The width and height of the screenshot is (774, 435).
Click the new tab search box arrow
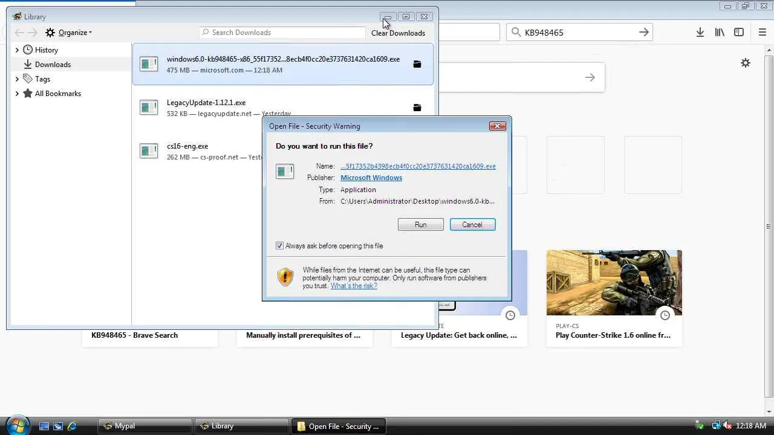[590, 77]
